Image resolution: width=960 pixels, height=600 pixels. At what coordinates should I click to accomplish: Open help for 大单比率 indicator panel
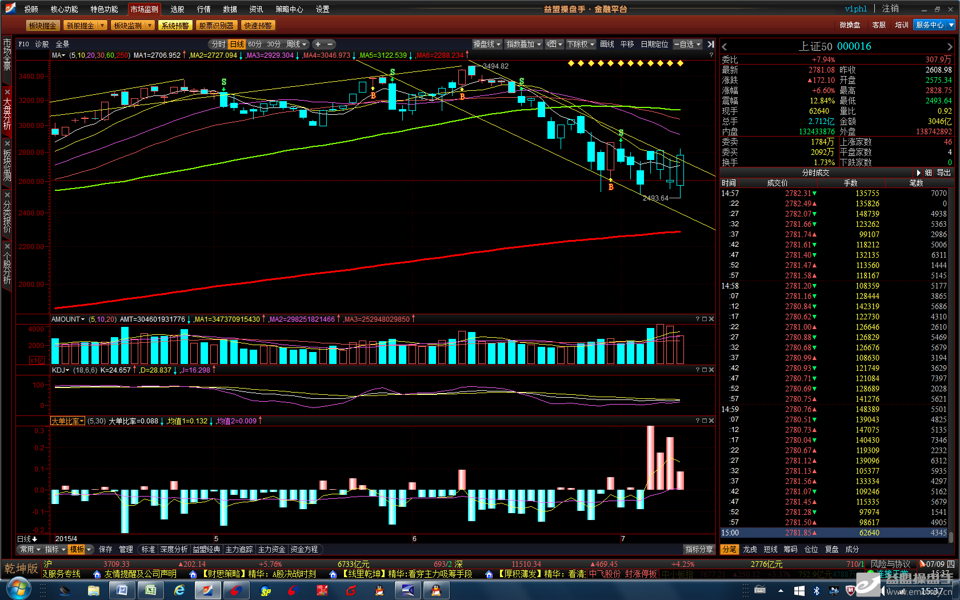tap(698, 421)
